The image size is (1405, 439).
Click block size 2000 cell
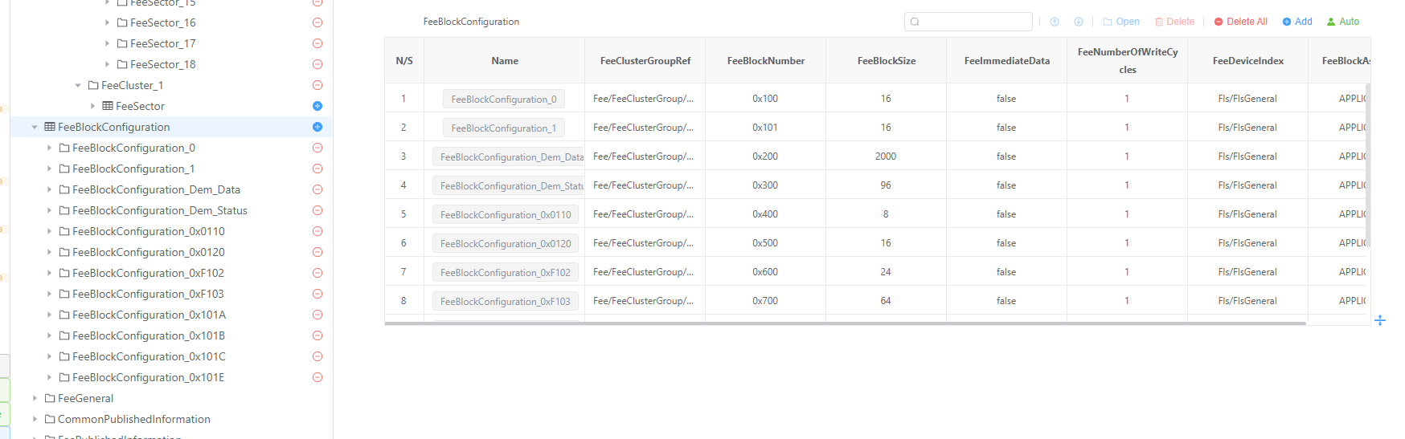(886, 156)
